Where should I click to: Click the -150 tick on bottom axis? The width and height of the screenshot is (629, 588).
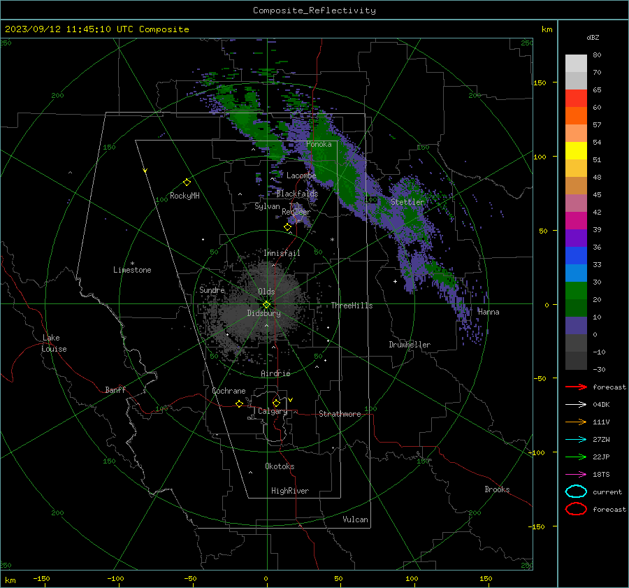pos(41,578)
